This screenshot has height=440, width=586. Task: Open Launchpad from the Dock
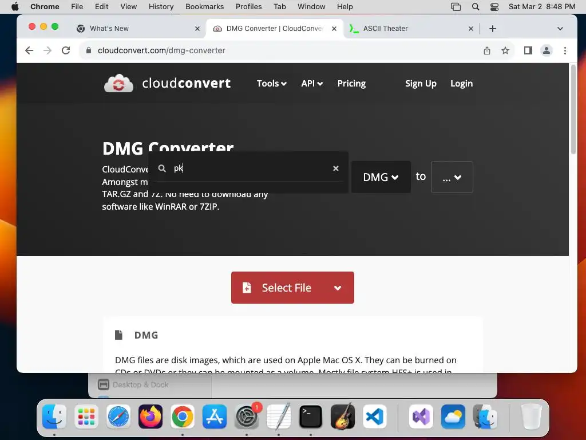click(x=86, y=417)
